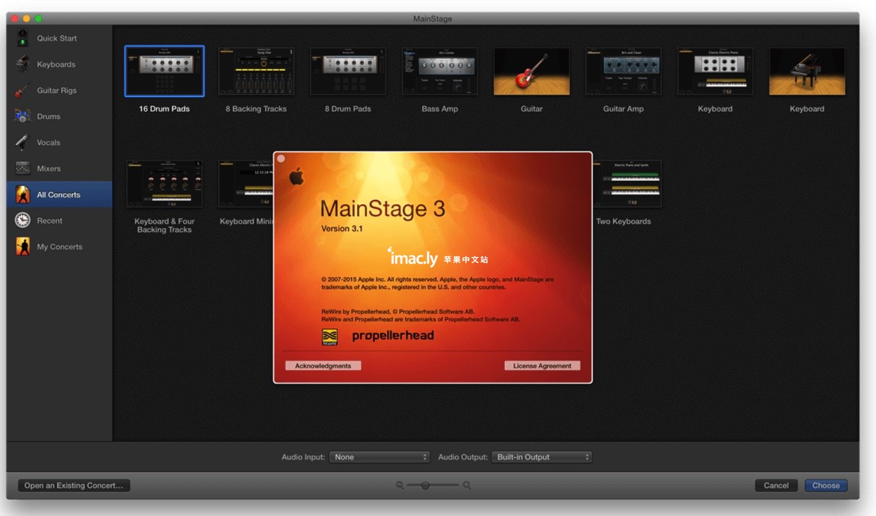Image resolution: width=876 pixels, height=516 pixels.
Task: Click the Cancel button
Action: pos(776,485)
